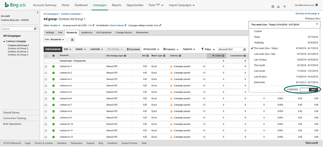The image size is (323, 147).
Task: Check the box for contoso kw 10
Action: coord(46,124)
